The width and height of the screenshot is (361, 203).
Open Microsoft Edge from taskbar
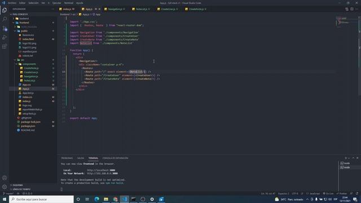click(x=96, y=199)
